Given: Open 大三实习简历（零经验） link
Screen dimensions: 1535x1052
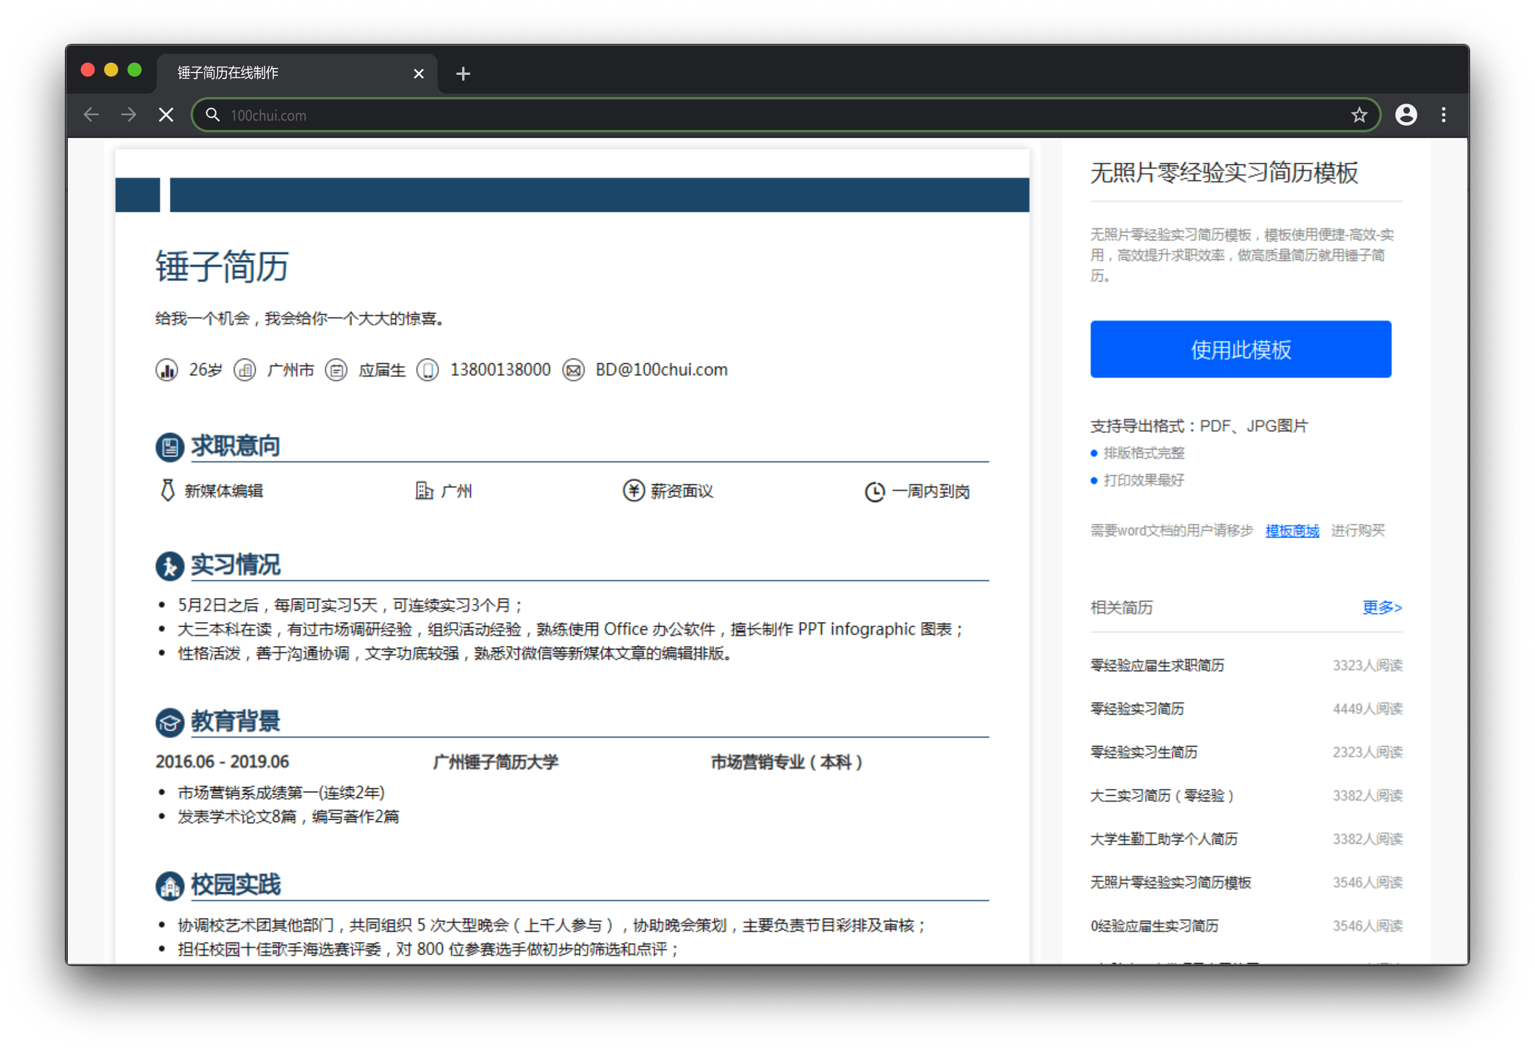Looking at the screenshot, I should (1162, 796).
